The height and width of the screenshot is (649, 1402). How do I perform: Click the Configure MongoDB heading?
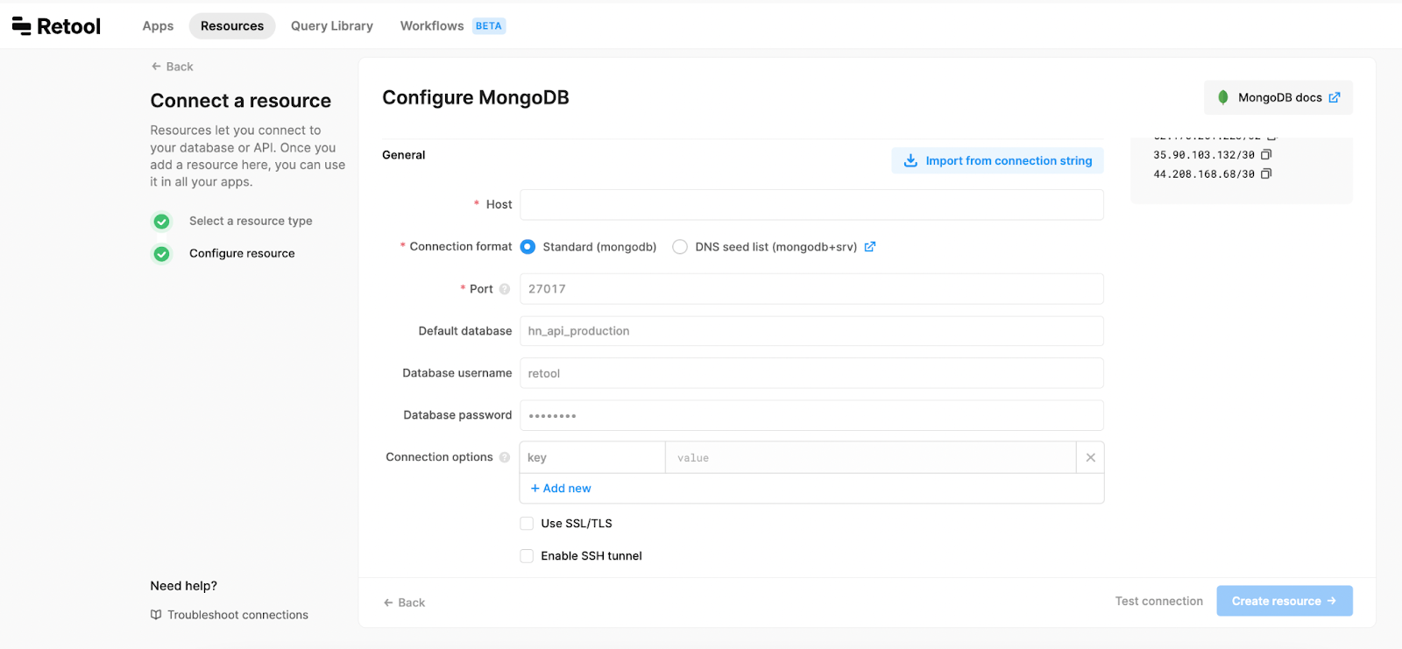(476, 97)
